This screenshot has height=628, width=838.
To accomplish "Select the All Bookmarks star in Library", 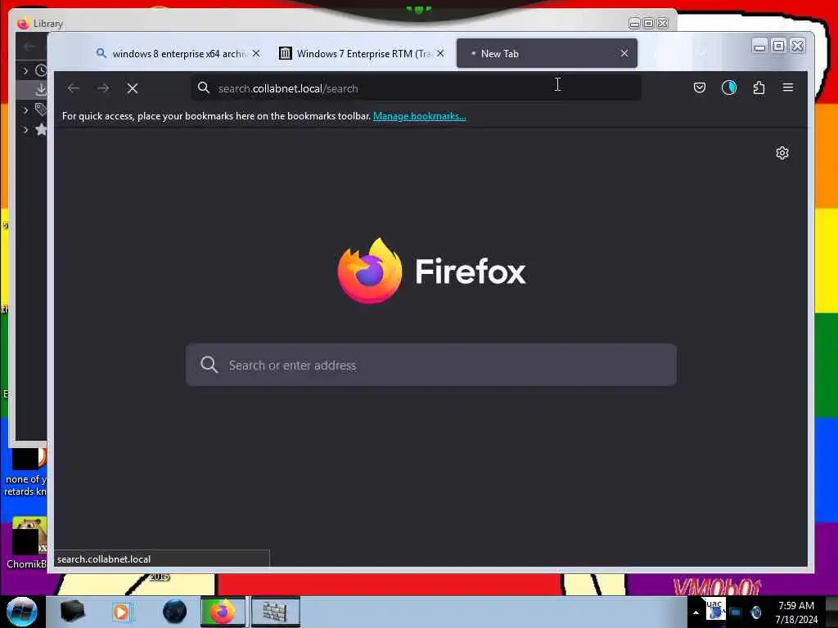I will 41,129.
